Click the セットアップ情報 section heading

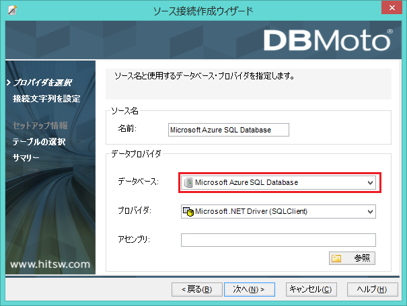click(x=40, y=126)
